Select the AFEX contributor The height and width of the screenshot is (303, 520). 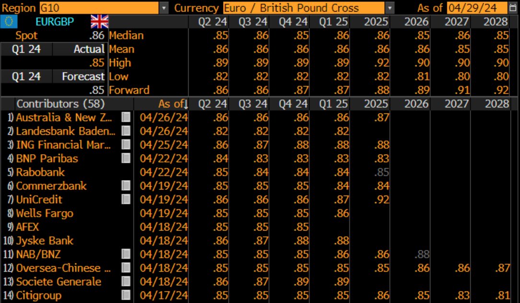[x=27, y=227]
